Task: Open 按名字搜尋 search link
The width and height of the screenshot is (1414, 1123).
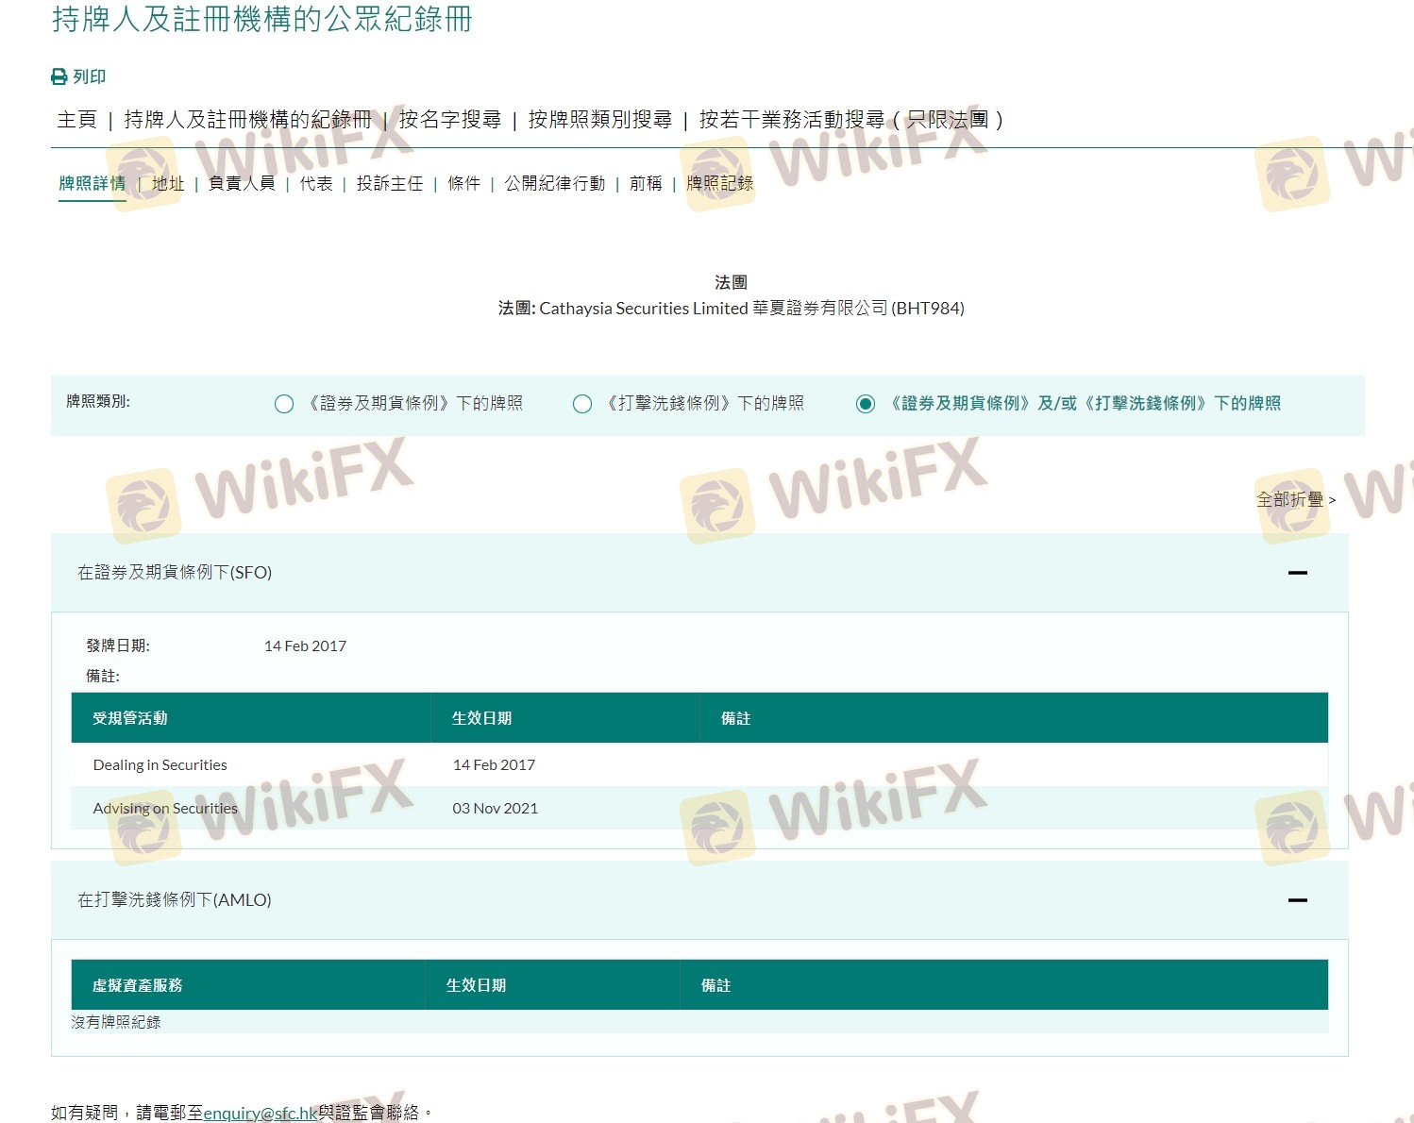Action: (449, 120)
